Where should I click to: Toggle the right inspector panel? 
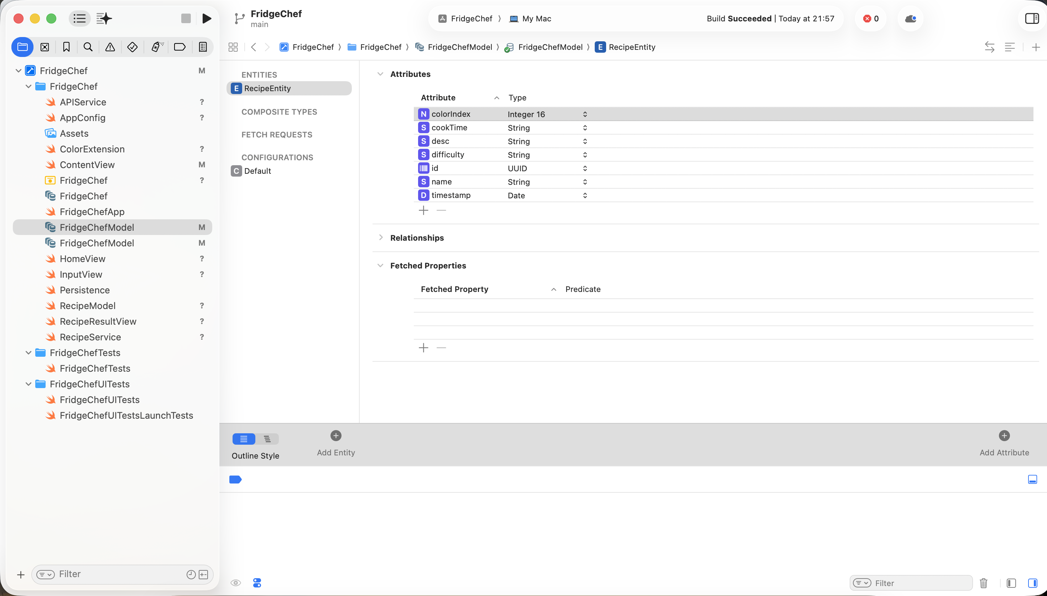[x=1031, y=19]
